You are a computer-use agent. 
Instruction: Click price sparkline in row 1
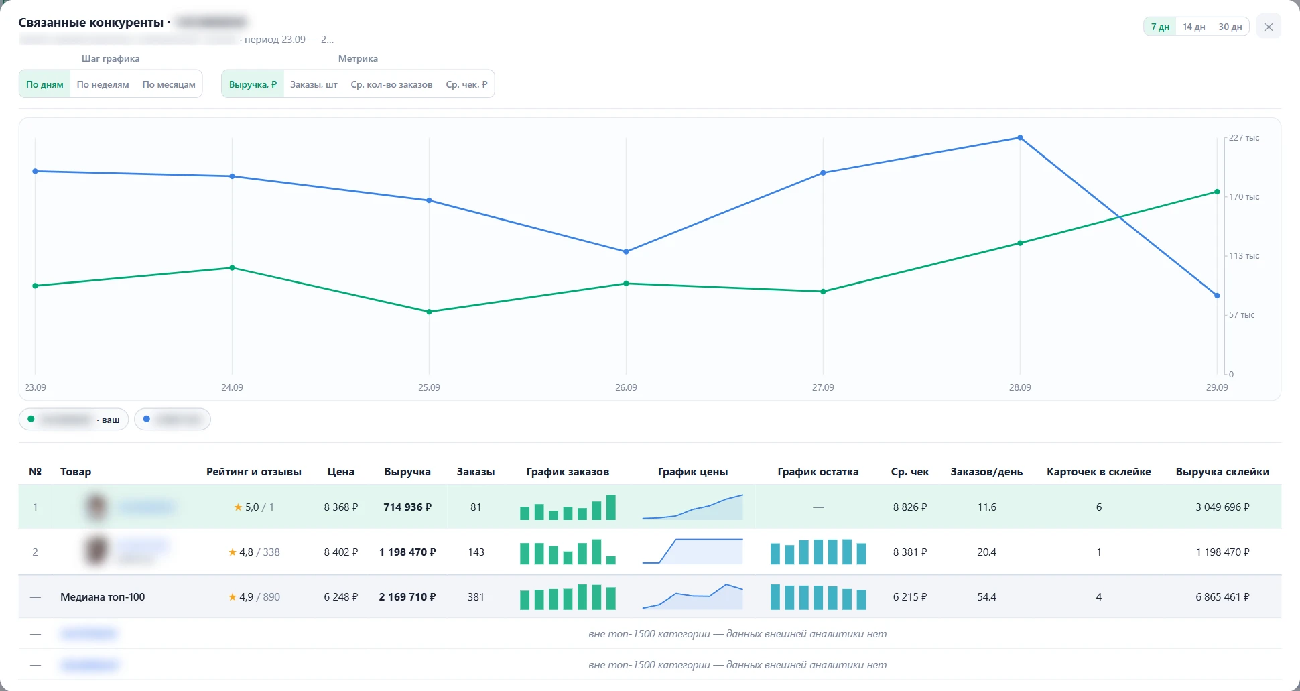pyautogui.click(x=693, y=507)
